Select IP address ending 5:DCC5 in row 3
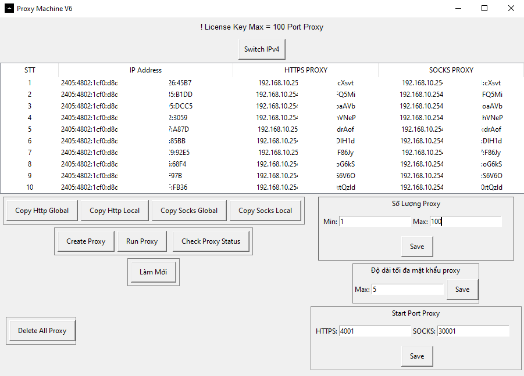This screenshot has height=376, width=524. 146,106
